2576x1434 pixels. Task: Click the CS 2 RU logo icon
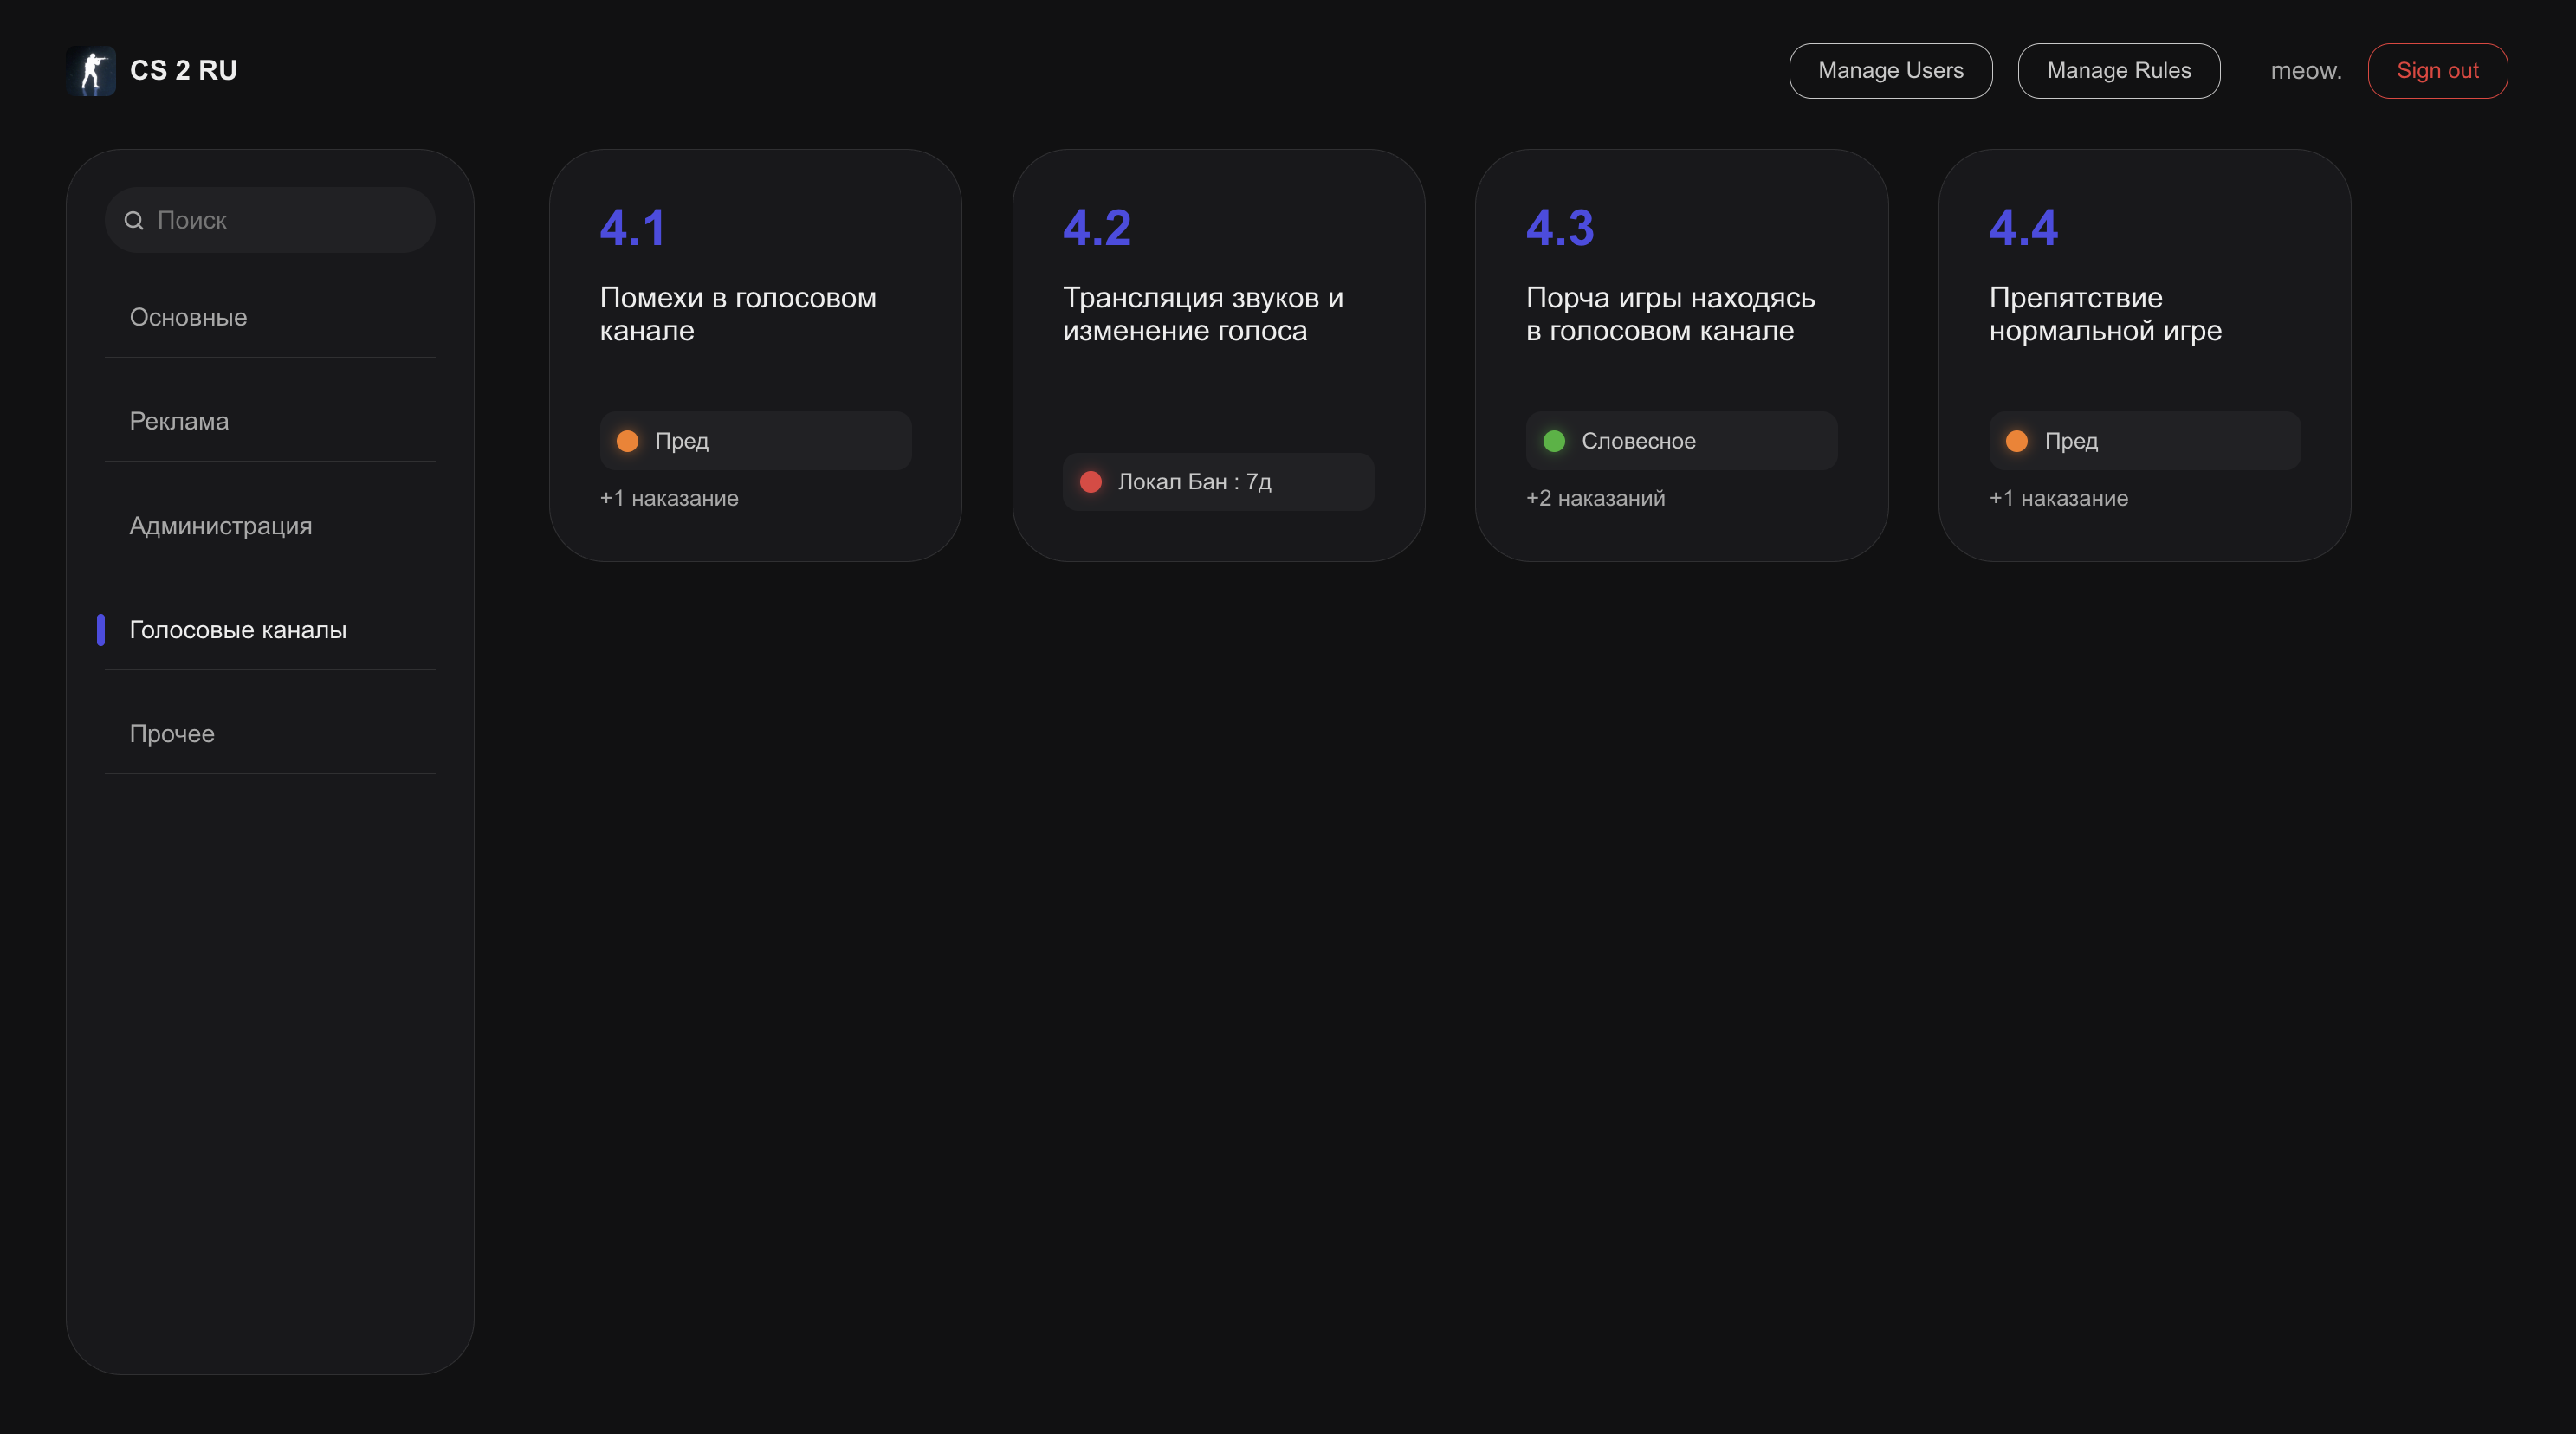pos(91,71)
